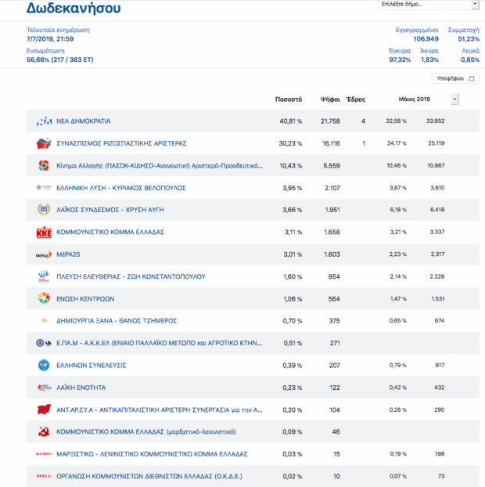Enable the Υποψήφιοι checkbox
485x487 pixels.
[472, 79]
